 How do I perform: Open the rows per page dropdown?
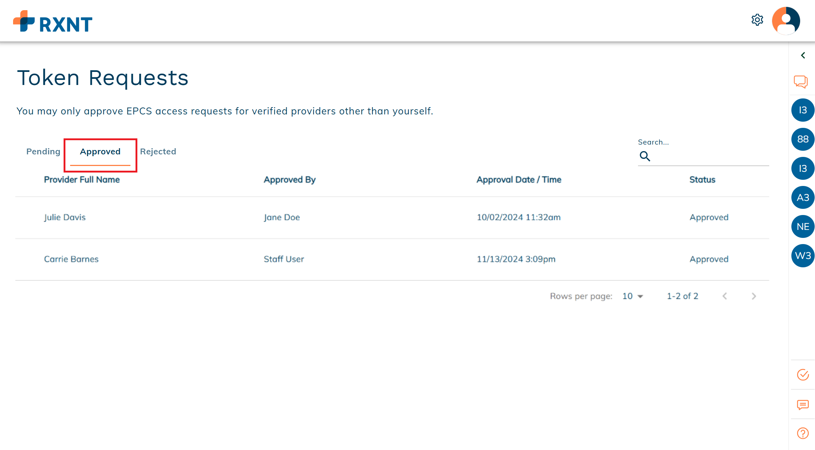(633, 296)
